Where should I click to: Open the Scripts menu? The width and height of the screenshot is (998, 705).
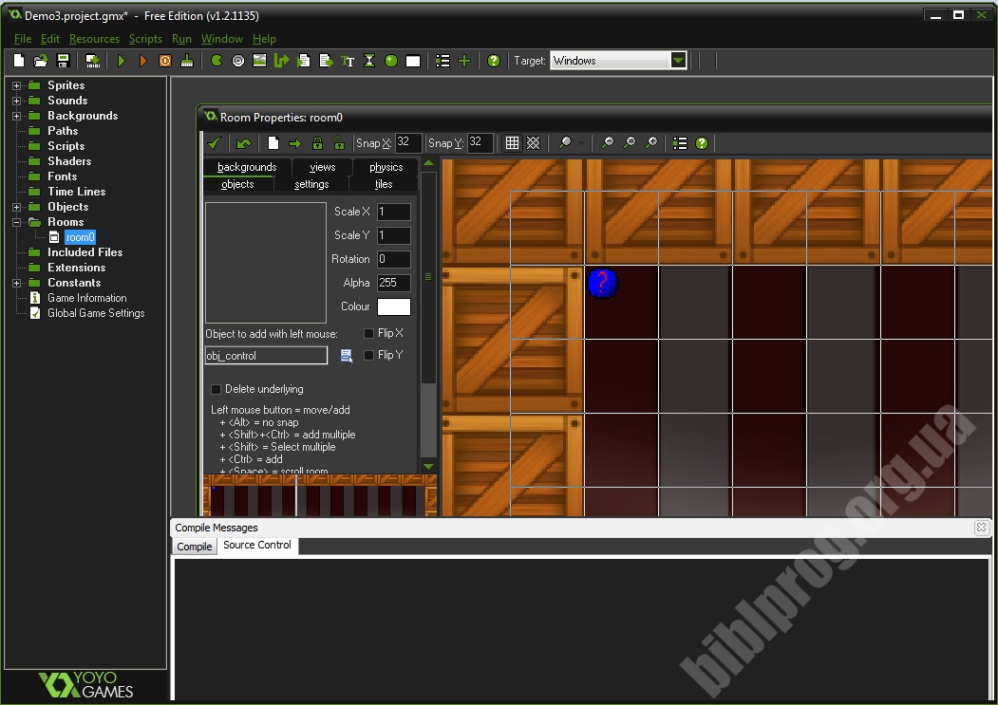coord(145,39)
